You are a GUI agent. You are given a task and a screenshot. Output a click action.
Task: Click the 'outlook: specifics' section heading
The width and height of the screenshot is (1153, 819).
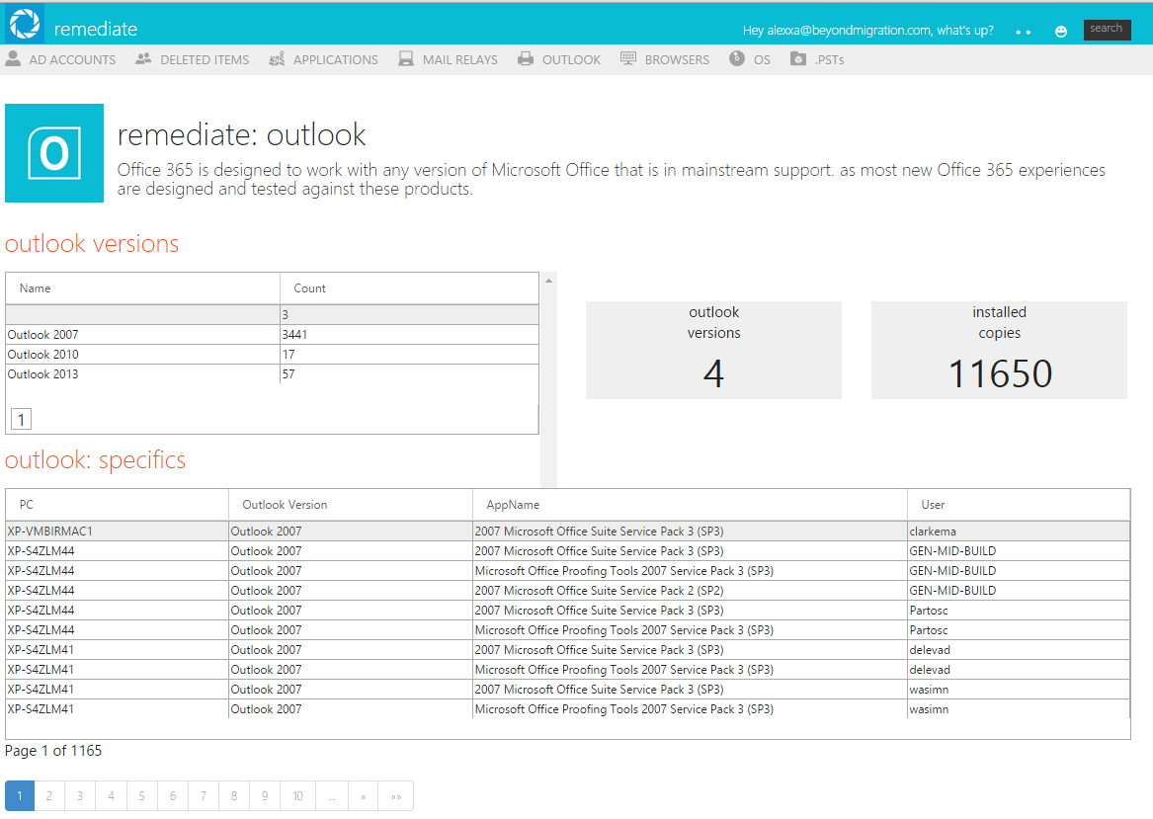click(96, 460)
